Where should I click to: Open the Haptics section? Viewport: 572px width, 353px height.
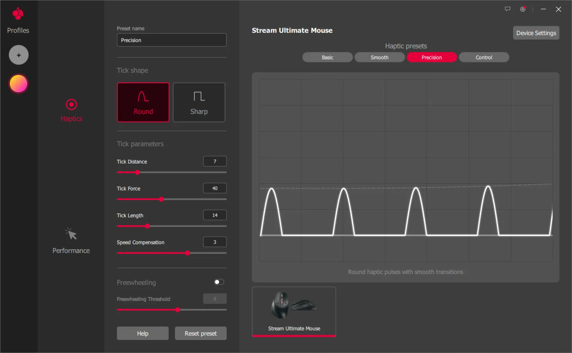pyautogui.click(x=71, y=110)
